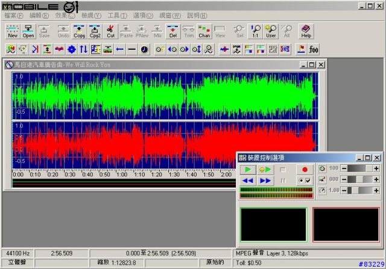Open the 視窗(W) window menu
Viewport: 386px width, 269px height.
tap(170, 16)
